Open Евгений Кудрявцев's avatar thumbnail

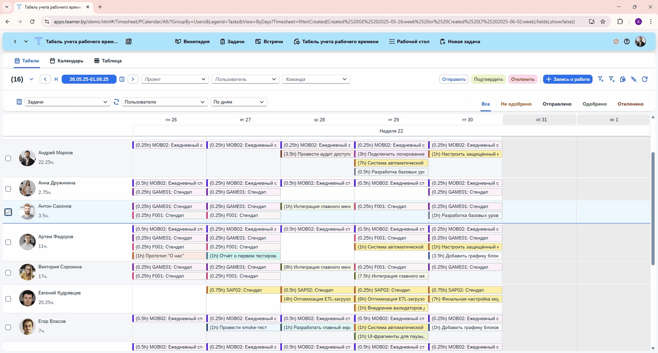click(27, 298)
